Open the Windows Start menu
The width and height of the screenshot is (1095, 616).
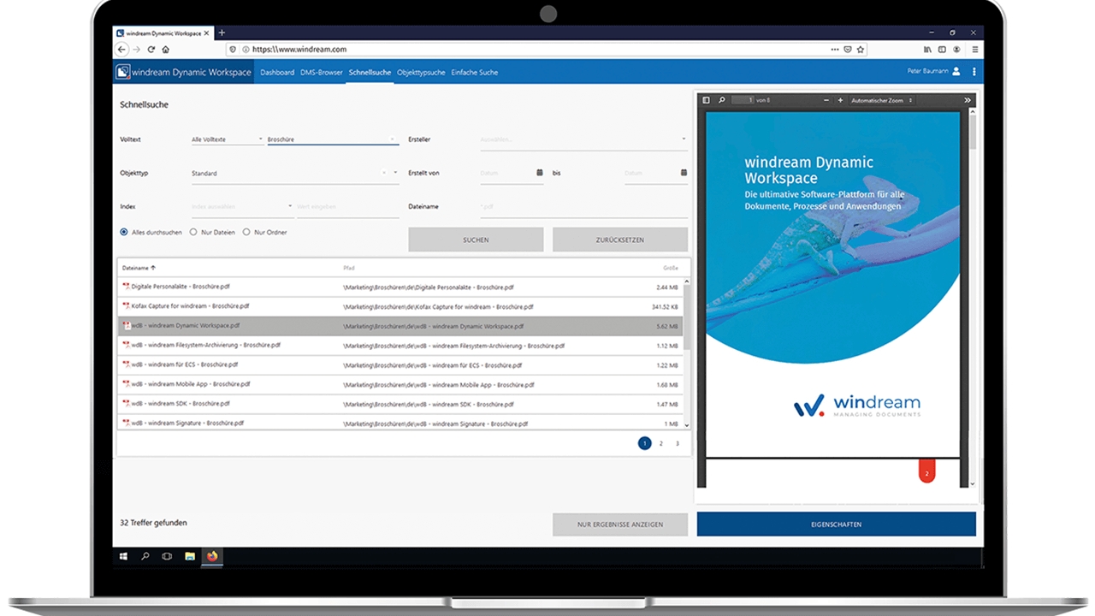(123, 556)
